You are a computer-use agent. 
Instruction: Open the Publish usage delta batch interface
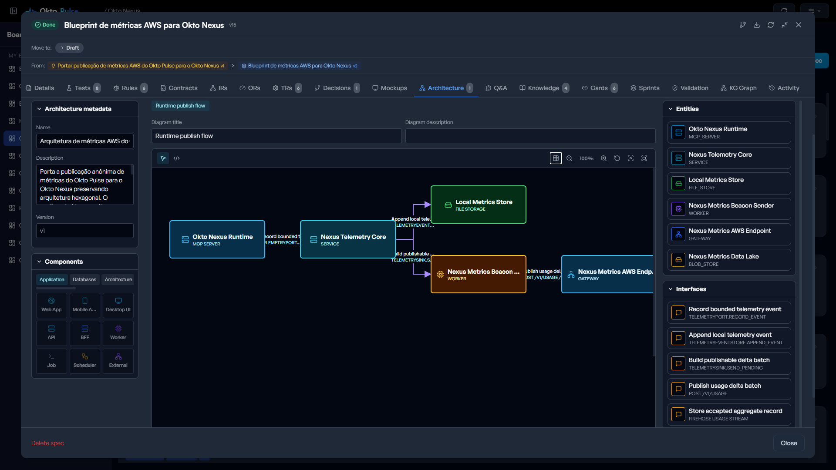pos(729,389)
